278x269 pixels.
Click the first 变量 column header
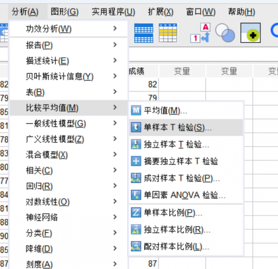tap(182, 71)
